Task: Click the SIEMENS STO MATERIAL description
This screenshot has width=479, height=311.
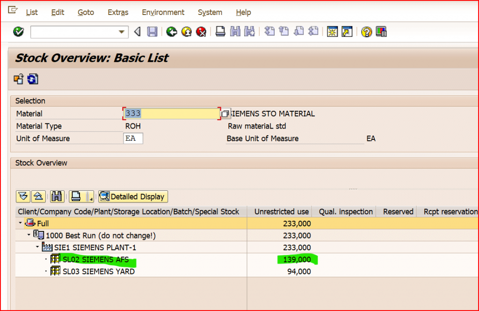Action: point(273,114)
